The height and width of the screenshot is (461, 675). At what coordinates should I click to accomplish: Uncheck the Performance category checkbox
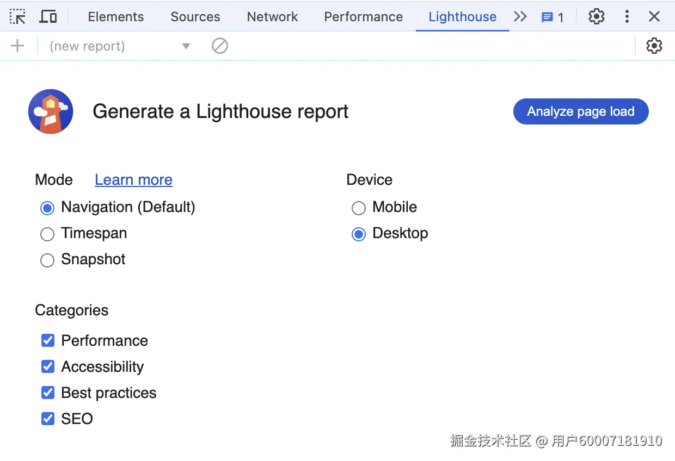pos(48,341)
